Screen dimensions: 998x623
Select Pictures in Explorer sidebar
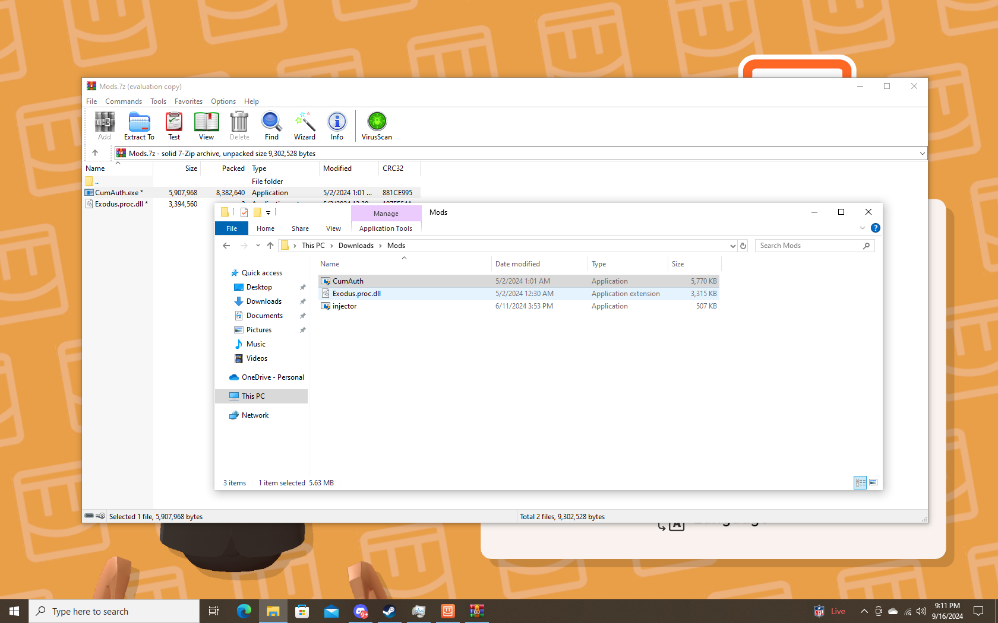point(258,330)
